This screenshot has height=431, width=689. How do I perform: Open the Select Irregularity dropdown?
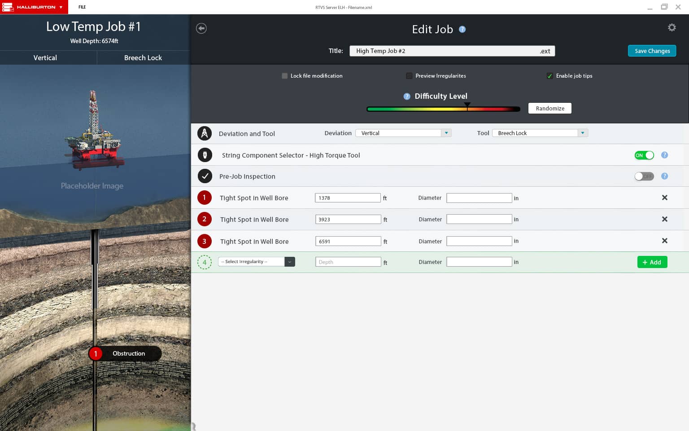click(x=289, y=262)
